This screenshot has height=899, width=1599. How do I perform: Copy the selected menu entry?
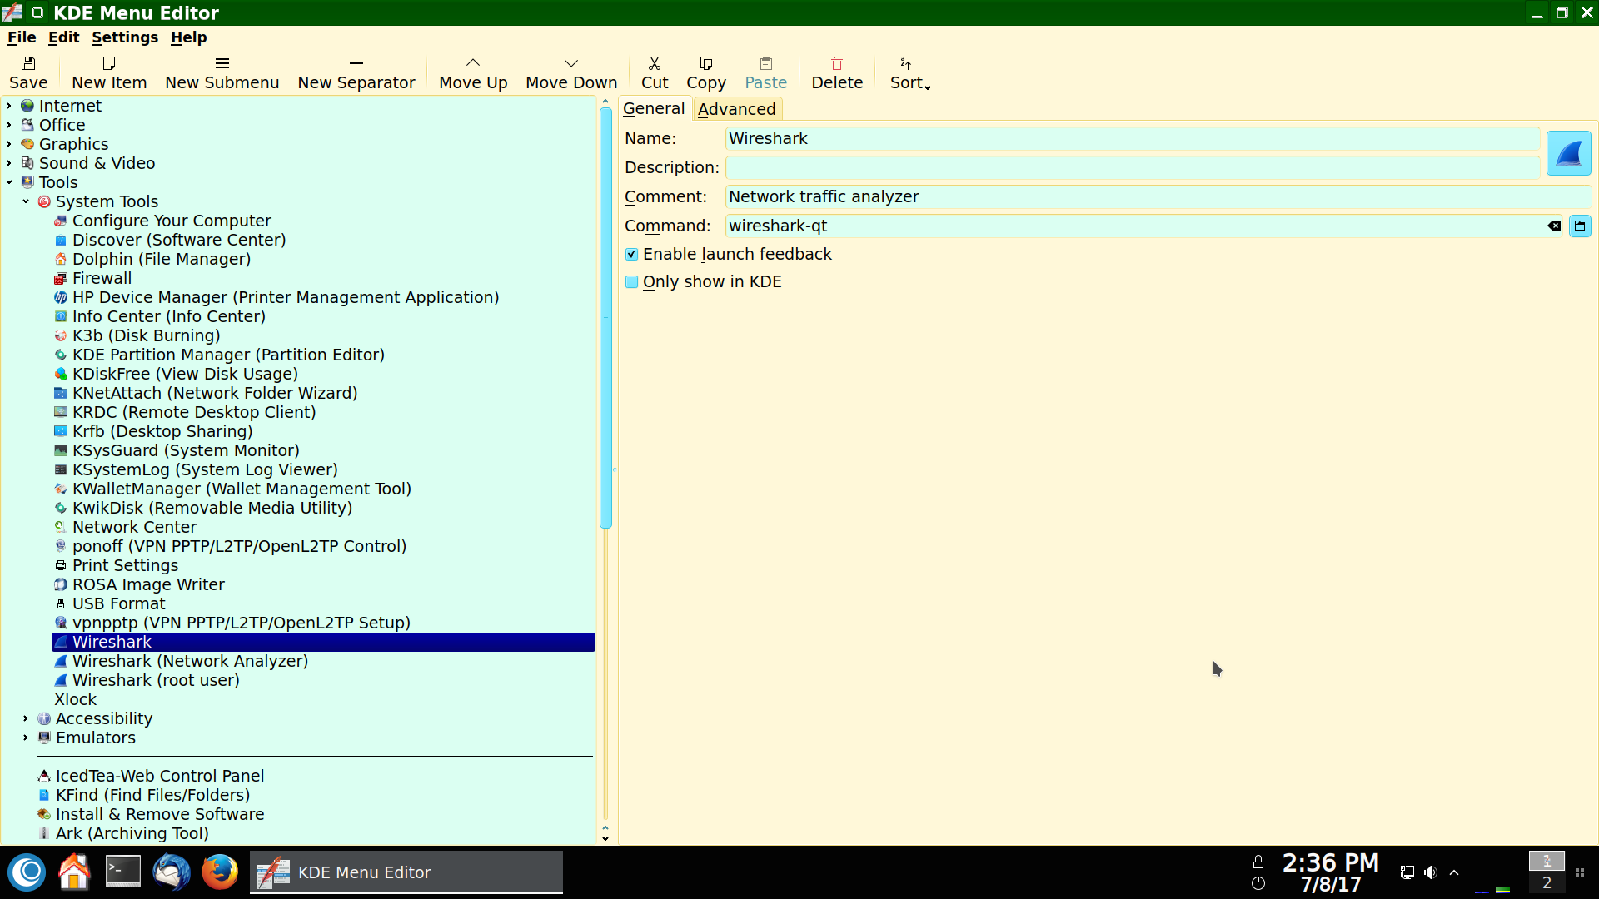[706, 72]
